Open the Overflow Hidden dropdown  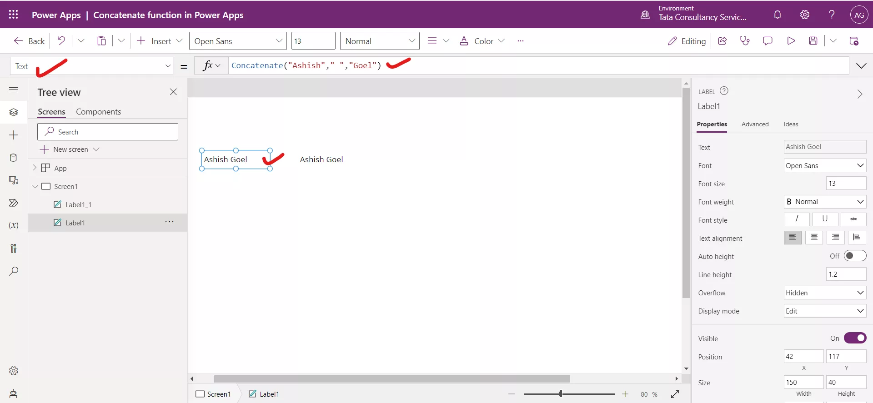825,293
